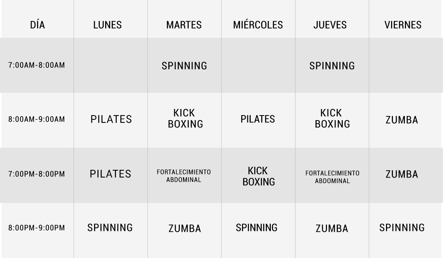Choose the JUEVES column header
Screen dimensions: 443x258
330,25
